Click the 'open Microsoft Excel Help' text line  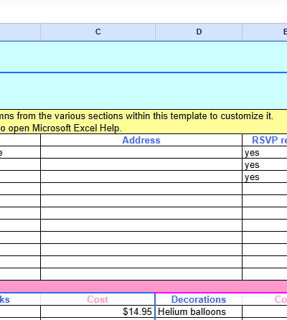[x=61, y=128]
